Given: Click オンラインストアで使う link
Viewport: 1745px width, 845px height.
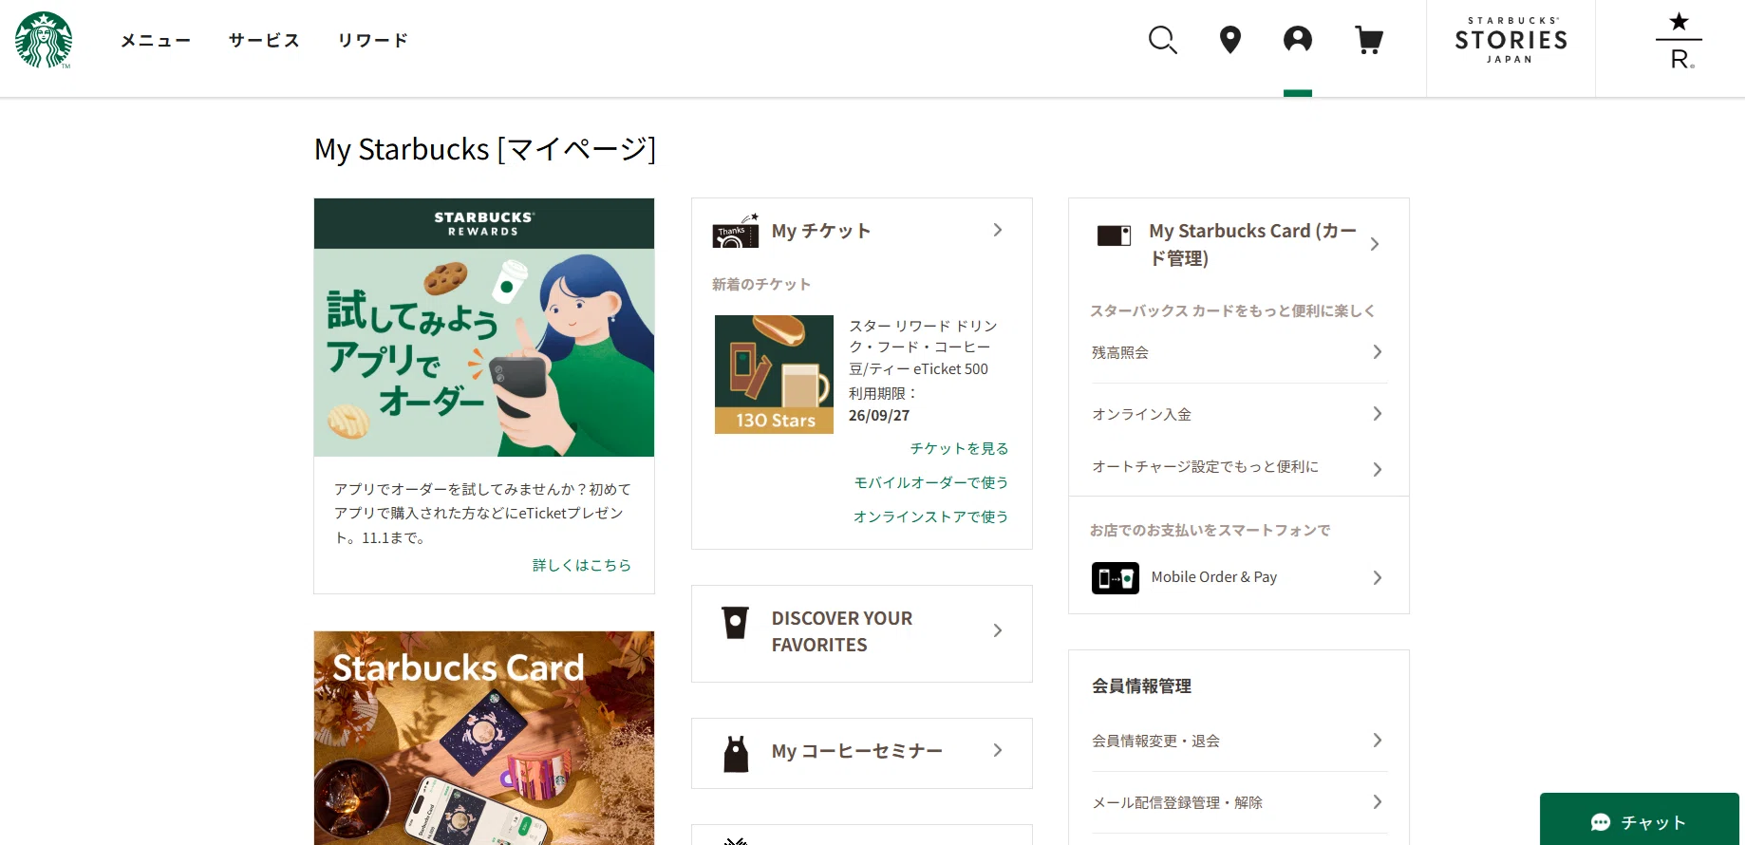Looking at the screenshot, I should coord(930,516).
